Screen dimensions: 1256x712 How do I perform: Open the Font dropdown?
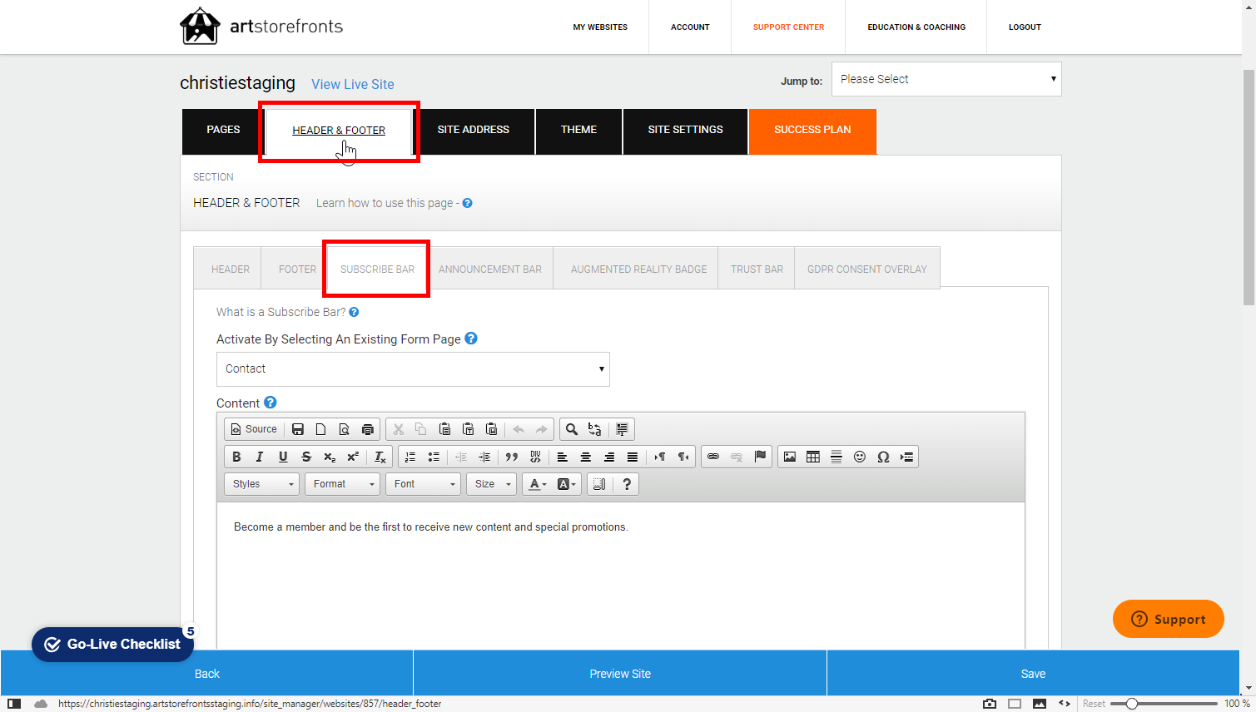pyautogui.click(x=423, y=484)
